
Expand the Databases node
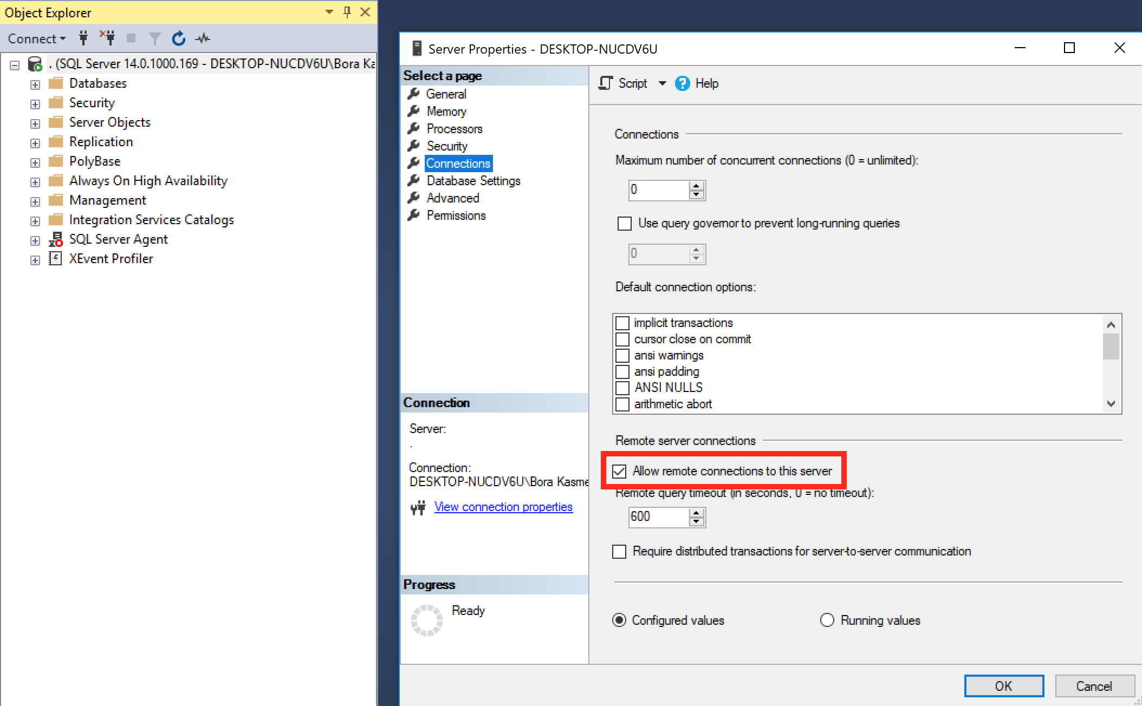[x=35, y=84]
